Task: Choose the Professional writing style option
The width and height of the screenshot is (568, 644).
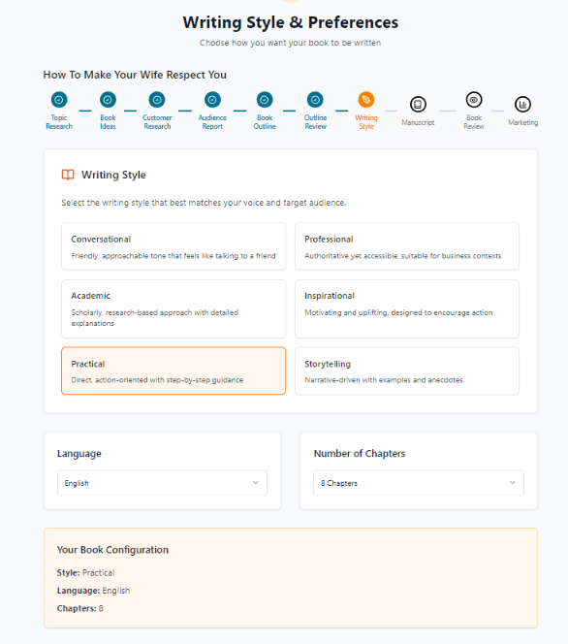Action: [407, 246]
